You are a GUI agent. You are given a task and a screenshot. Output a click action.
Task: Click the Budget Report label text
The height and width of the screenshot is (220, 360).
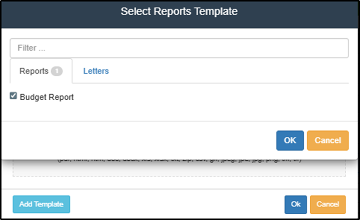coord(47,97)
